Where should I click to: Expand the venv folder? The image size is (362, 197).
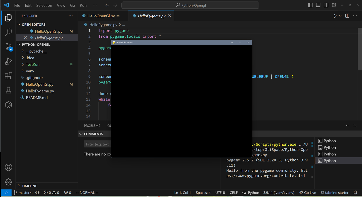pos(30,71)
